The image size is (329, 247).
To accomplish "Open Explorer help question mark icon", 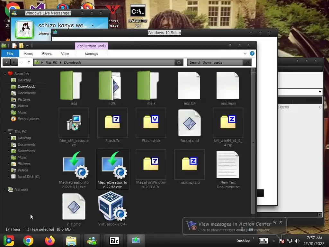I will tap(252, 54).
